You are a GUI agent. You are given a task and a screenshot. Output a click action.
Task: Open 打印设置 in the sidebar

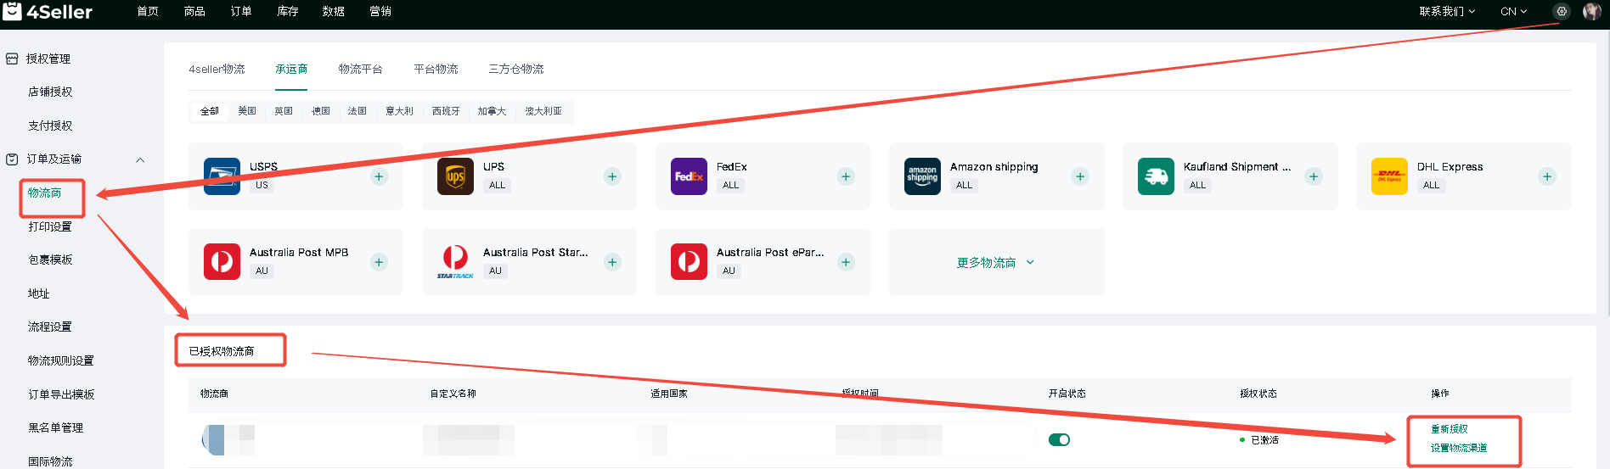tap(50, 226)
